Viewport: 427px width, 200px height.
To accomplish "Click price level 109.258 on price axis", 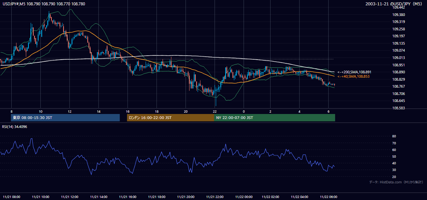I will pos(399,29).
